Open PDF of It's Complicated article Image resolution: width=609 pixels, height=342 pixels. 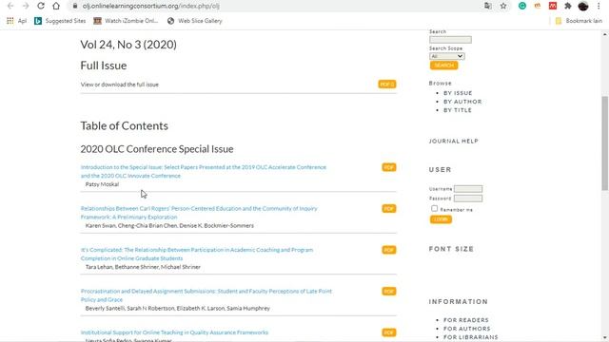tap(389, 250)
